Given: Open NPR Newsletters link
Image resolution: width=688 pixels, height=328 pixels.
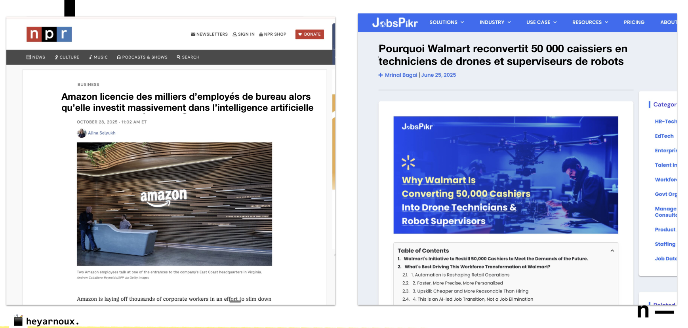Looking at the screenshot, I should pos(209,34).
